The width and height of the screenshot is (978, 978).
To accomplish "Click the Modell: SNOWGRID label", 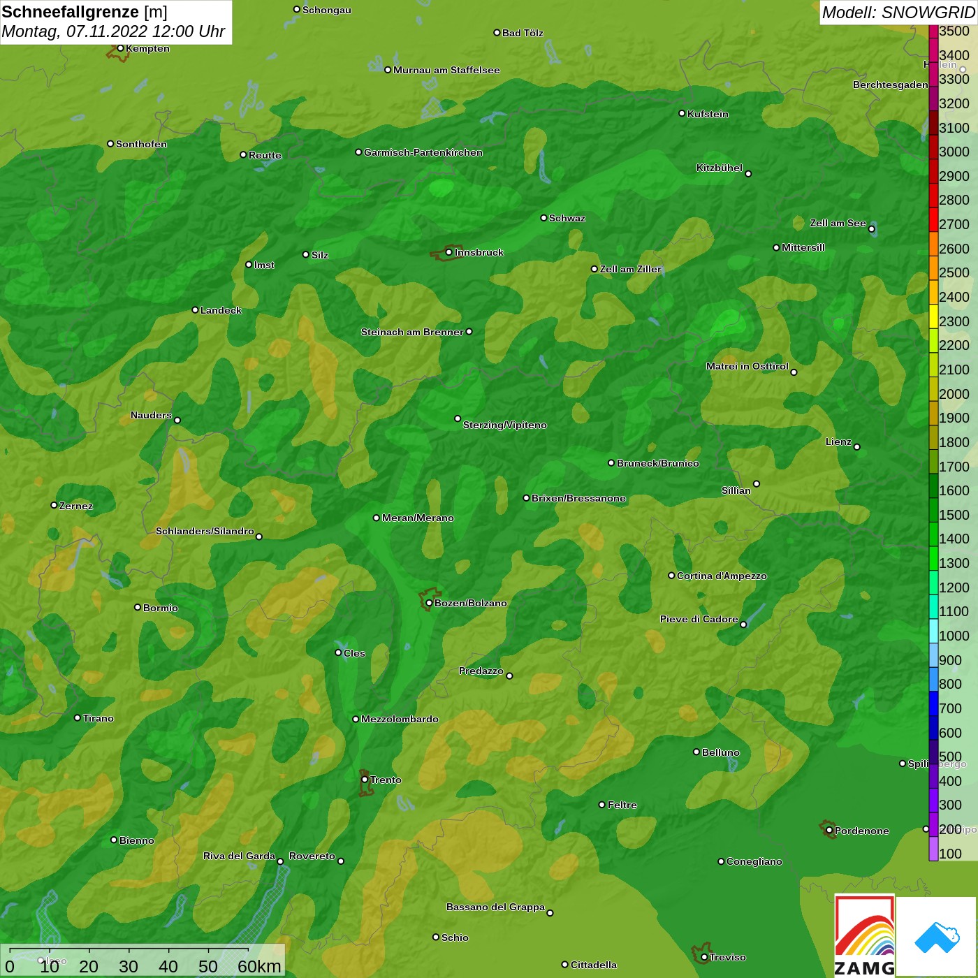I will pos(898,13).
